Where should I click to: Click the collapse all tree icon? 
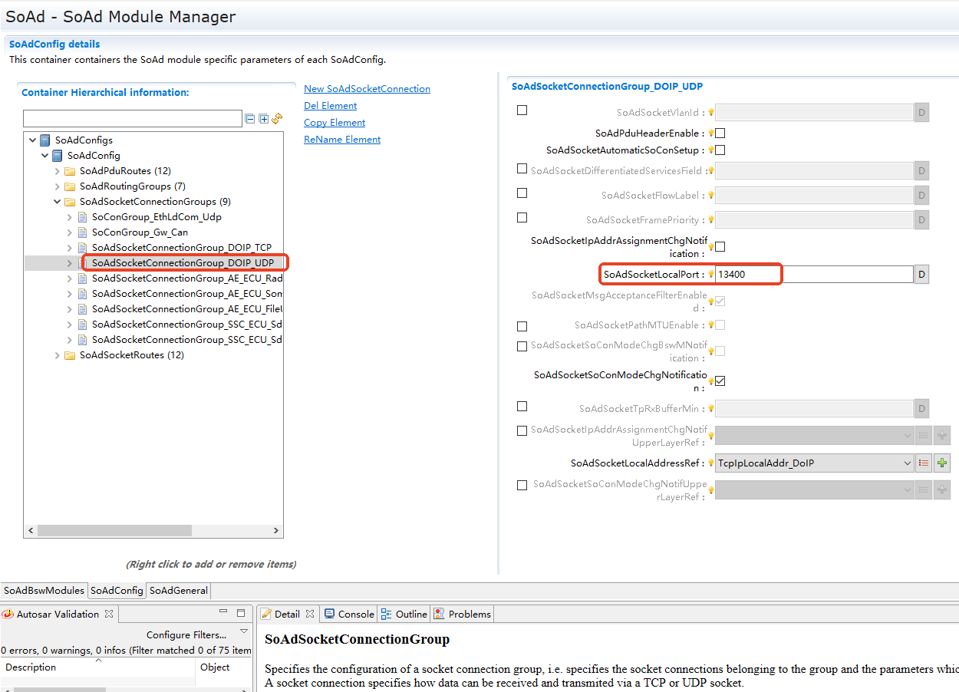click(249, 119)
